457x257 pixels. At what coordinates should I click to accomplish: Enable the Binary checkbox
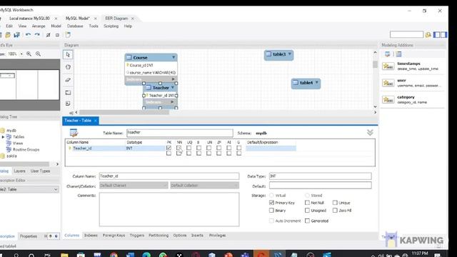[x=271, y=210]
